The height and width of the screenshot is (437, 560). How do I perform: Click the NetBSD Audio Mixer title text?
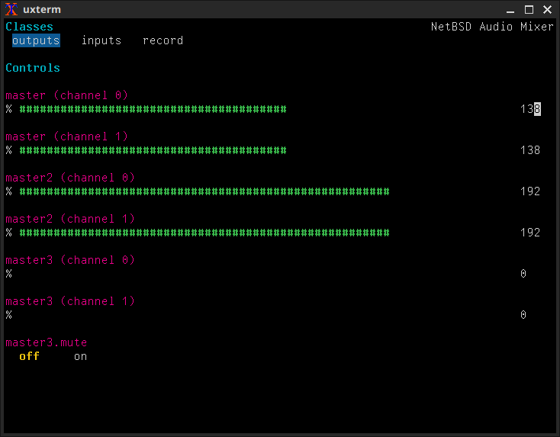coord(492,27)
